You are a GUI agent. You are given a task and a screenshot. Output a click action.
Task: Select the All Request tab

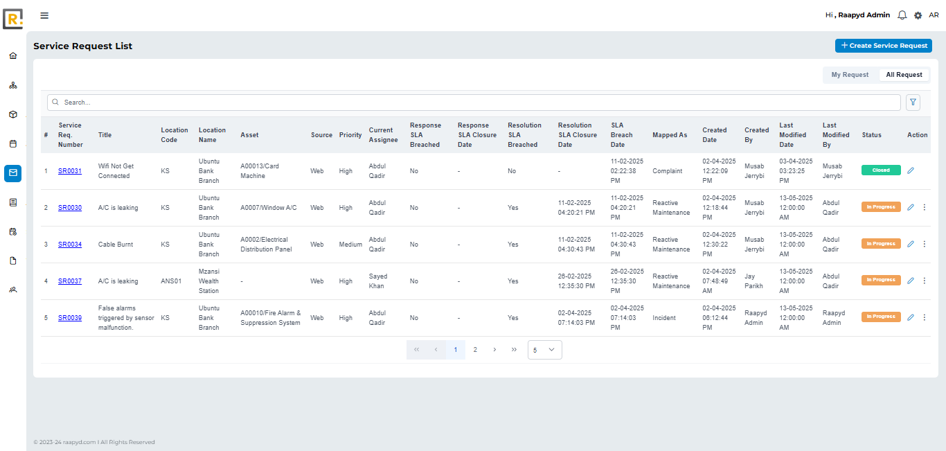click(904, 74)
